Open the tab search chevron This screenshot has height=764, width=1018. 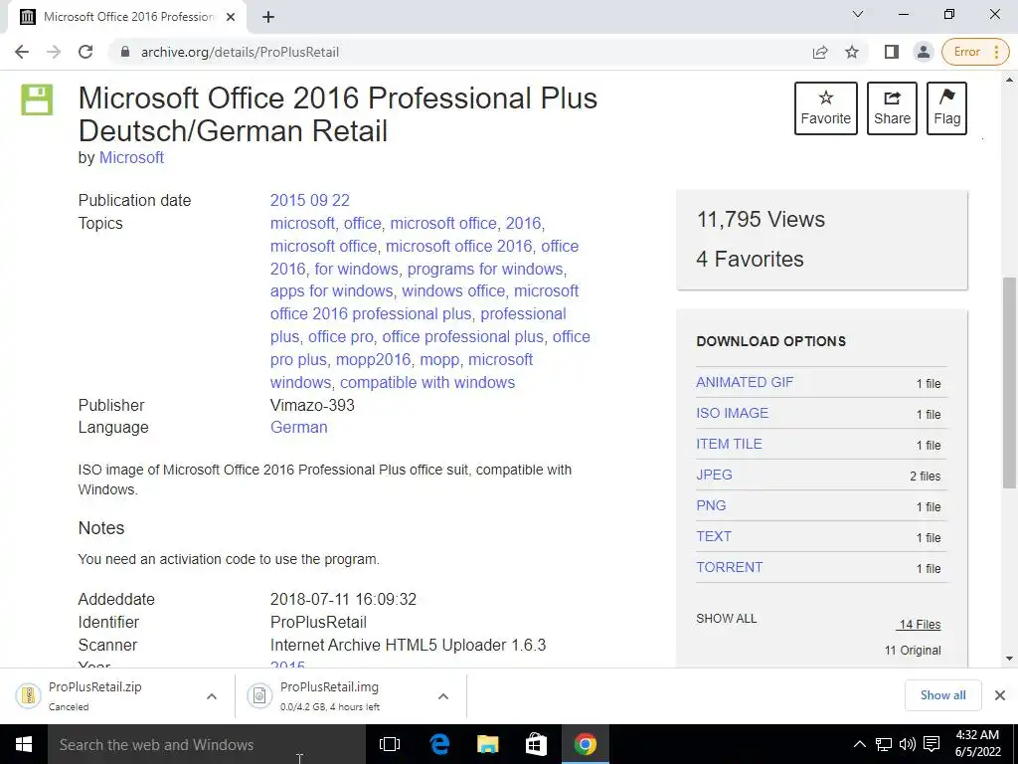tap(858, 14)
